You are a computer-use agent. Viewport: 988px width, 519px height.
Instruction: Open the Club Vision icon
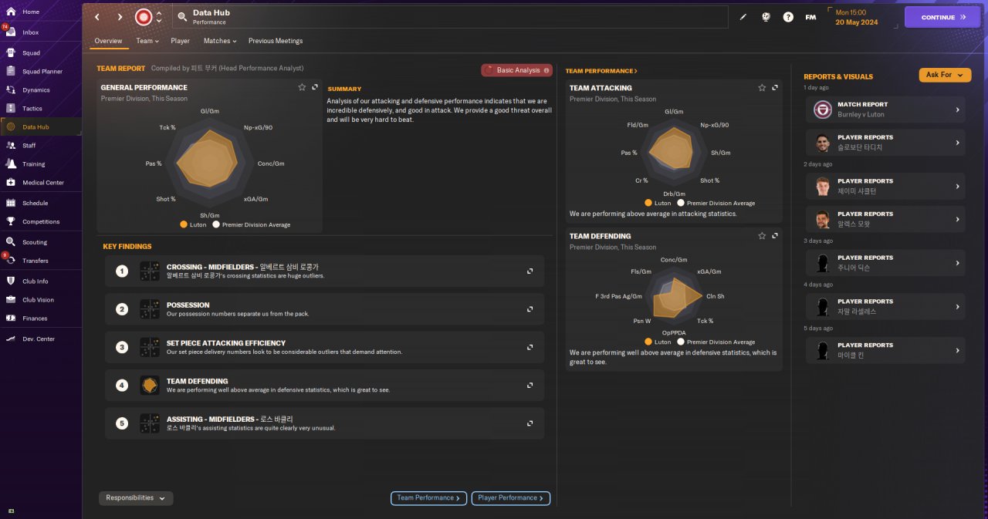point(11,300)
